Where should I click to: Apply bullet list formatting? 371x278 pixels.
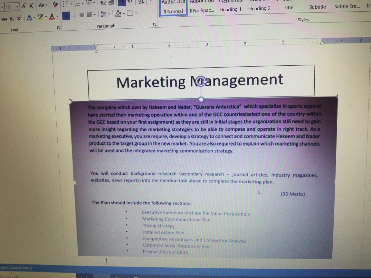pyautogui.click(x=66, y=4)
